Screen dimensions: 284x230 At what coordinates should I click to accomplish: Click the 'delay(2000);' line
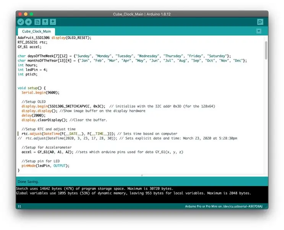tap(34, 115)
